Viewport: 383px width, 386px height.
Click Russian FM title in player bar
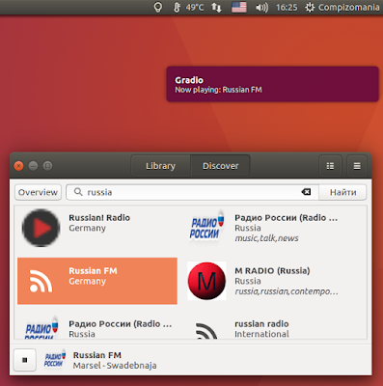97,355
